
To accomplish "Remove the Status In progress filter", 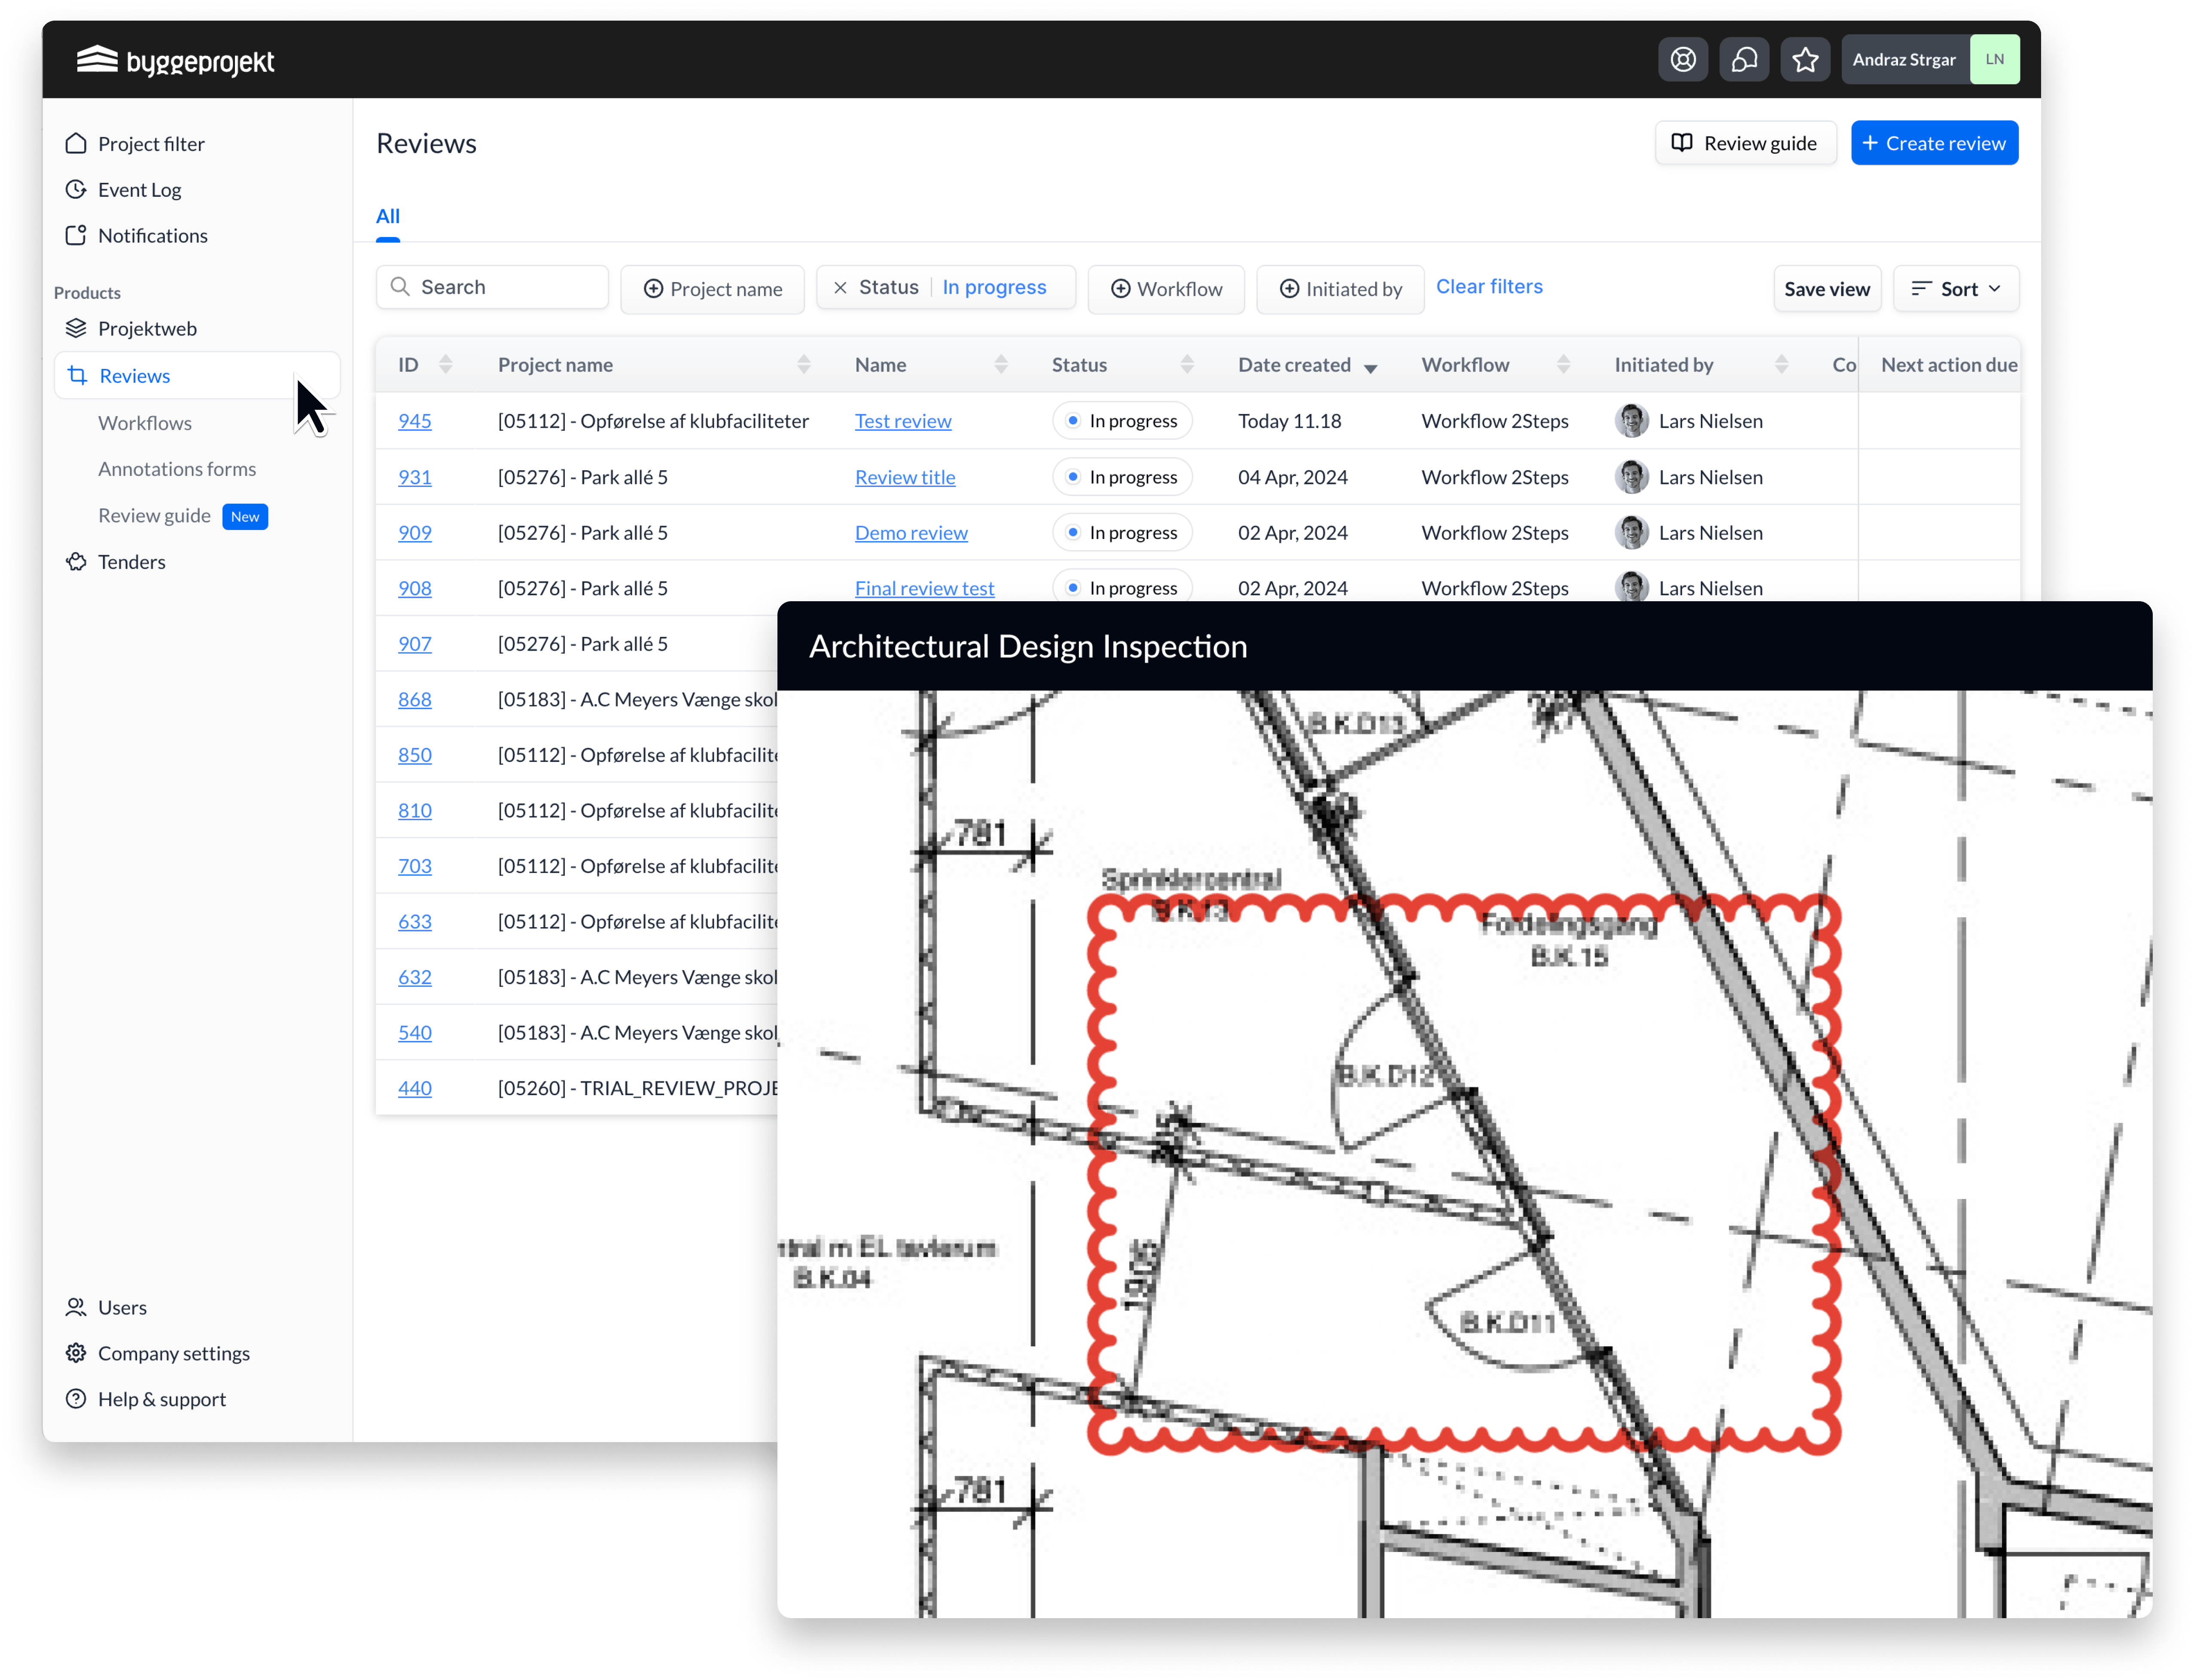I will click(841, 288).
